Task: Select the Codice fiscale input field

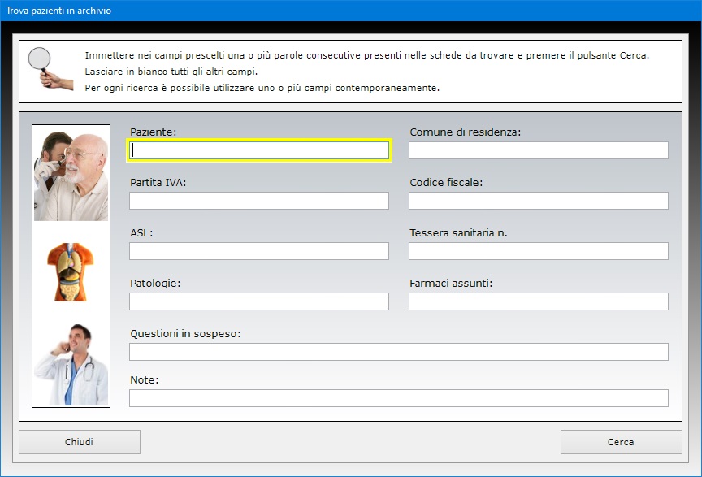Action: tap(539, 201)
